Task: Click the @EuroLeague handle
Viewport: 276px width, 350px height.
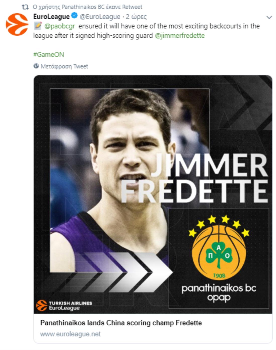Action: coord(100,17)
